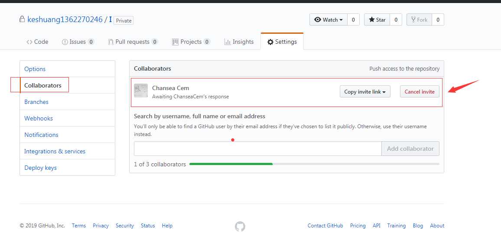Image resolution: width=501 pixels, height=243 pixels.
Task: Click the Add collaborator button
Action: point(410,149)
